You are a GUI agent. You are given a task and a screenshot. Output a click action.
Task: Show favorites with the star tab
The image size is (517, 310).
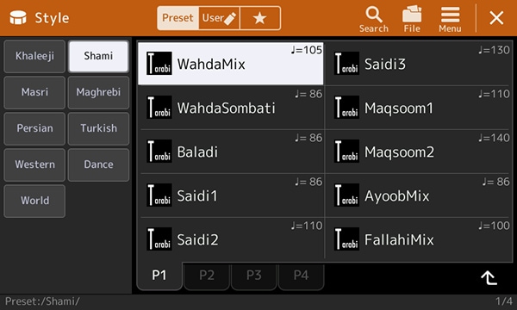(x=260, y=18)
